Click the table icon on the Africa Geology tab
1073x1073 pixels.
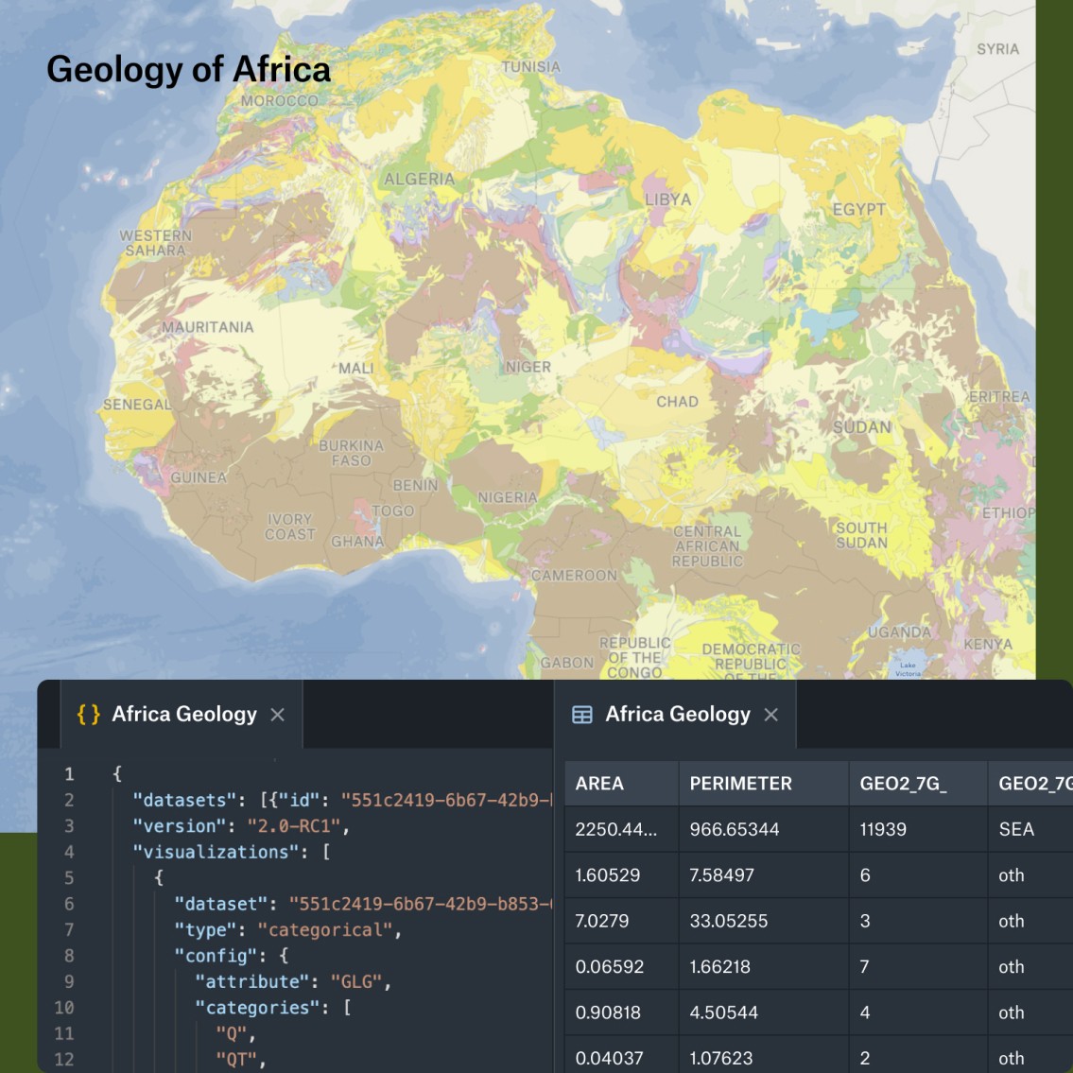[x=581, y=715]
